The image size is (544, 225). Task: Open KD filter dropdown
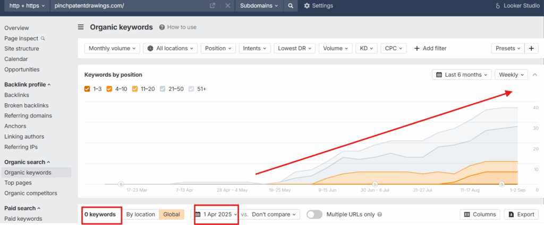click(367, 48)
